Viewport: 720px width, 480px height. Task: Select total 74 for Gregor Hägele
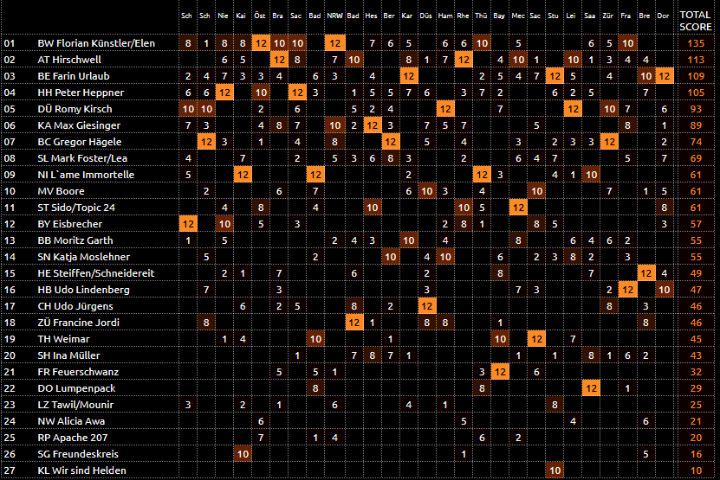696,142
